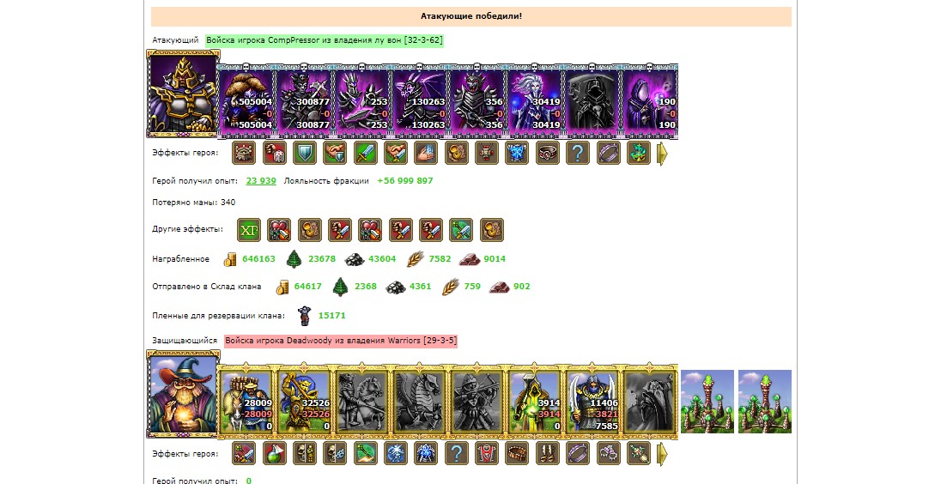The width and height of the screenshot is (941, 484).
Task: Click the looted gold coins icon beside 646163
Action: [230, 259]
